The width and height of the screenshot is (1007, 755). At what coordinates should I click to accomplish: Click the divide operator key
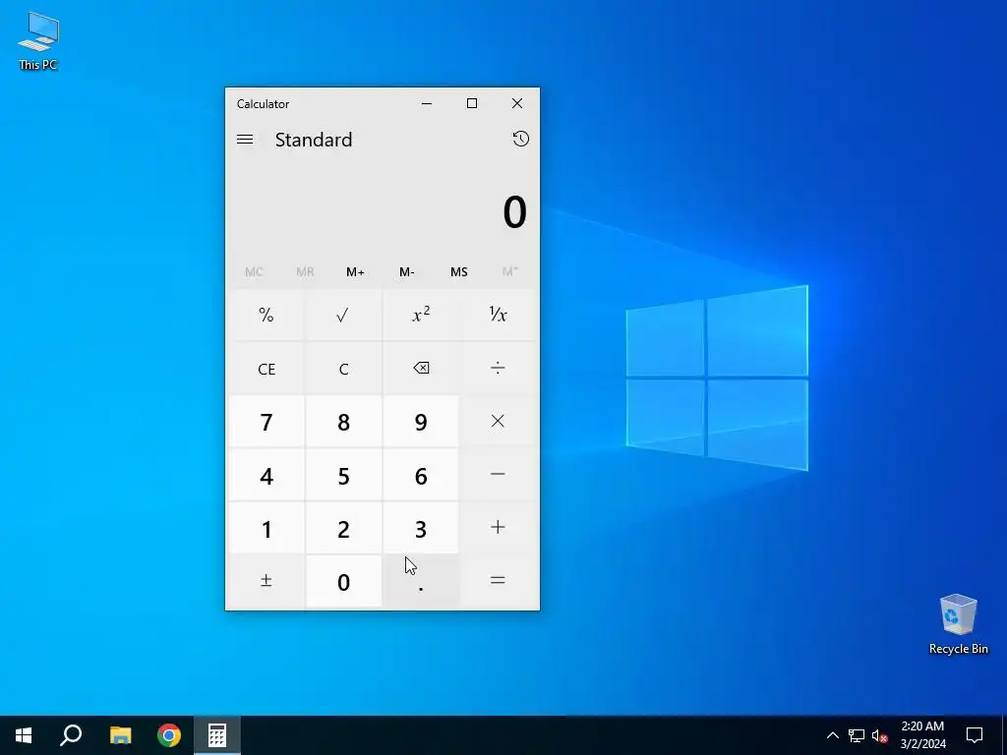498,368
